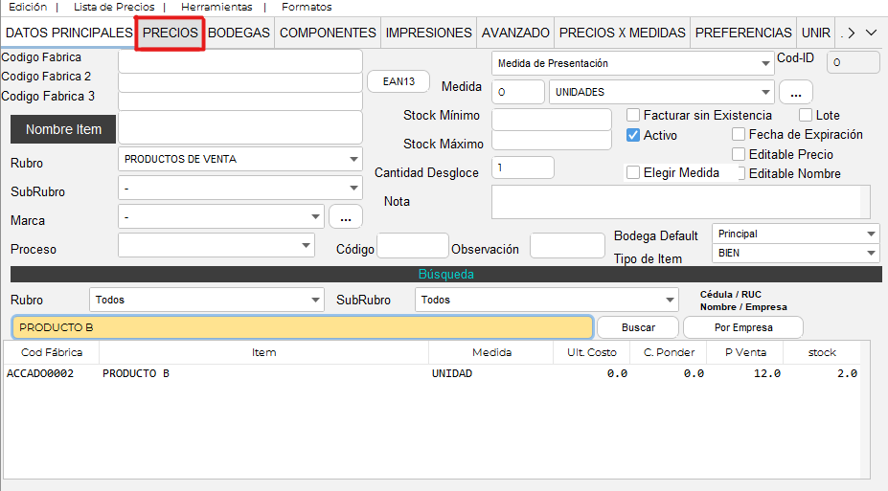Enable Facturar sin Existencia checkbox
This screenshot has width=888, height=491.
click(x=633, y=115)
